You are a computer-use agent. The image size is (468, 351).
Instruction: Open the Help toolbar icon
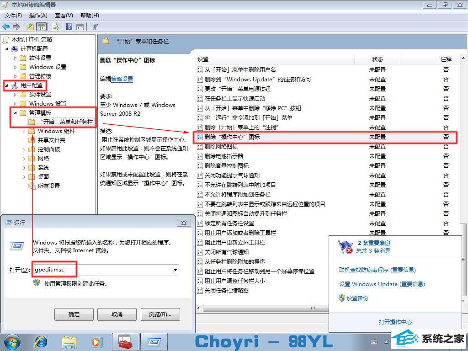tap(69, 27)
